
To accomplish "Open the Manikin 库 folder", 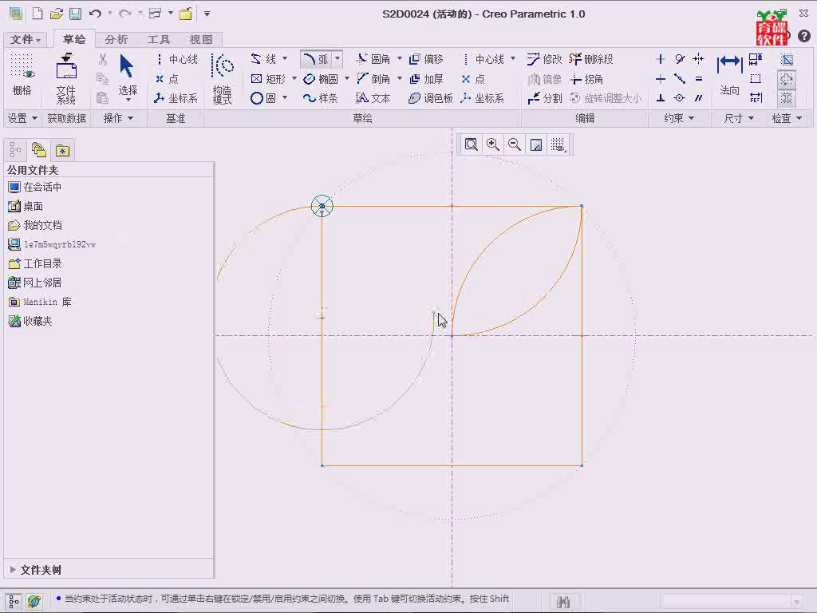I will (x=40, y=302).
